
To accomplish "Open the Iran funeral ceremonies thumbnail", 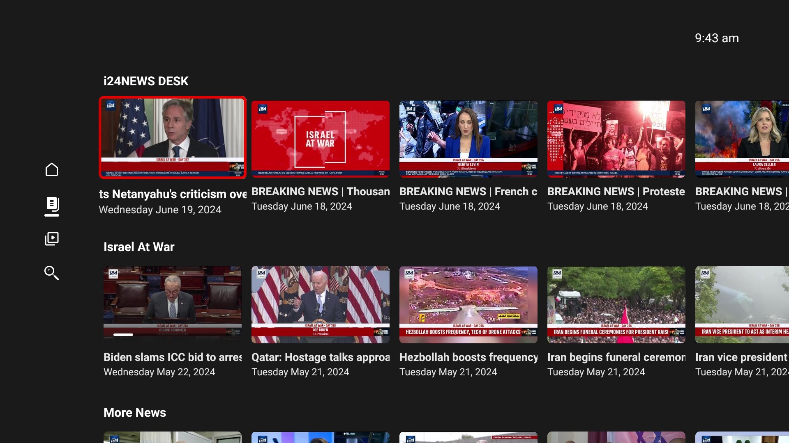I will [x=616, y=305].
